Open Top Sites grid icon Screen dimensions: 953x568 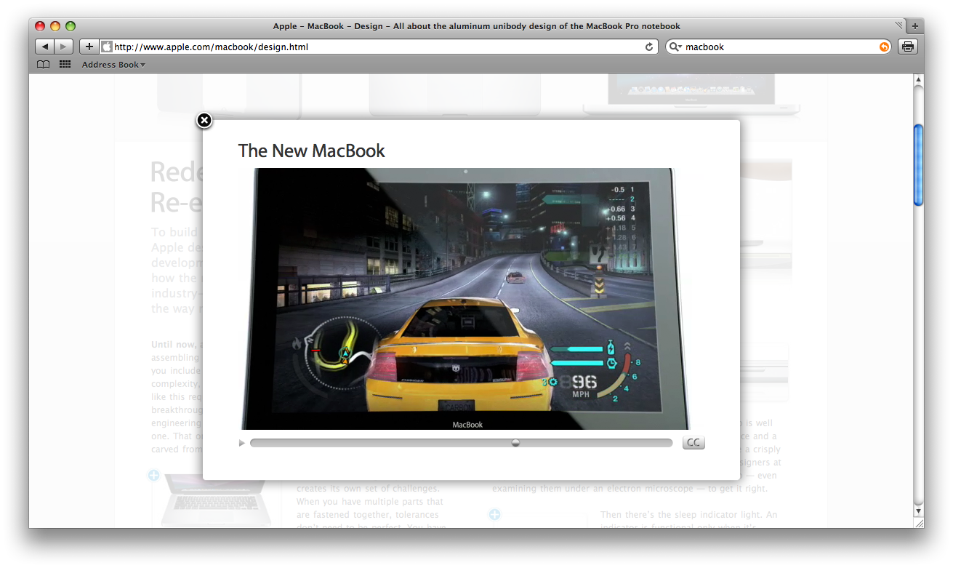pyautogui.click(x=65, y=65)
